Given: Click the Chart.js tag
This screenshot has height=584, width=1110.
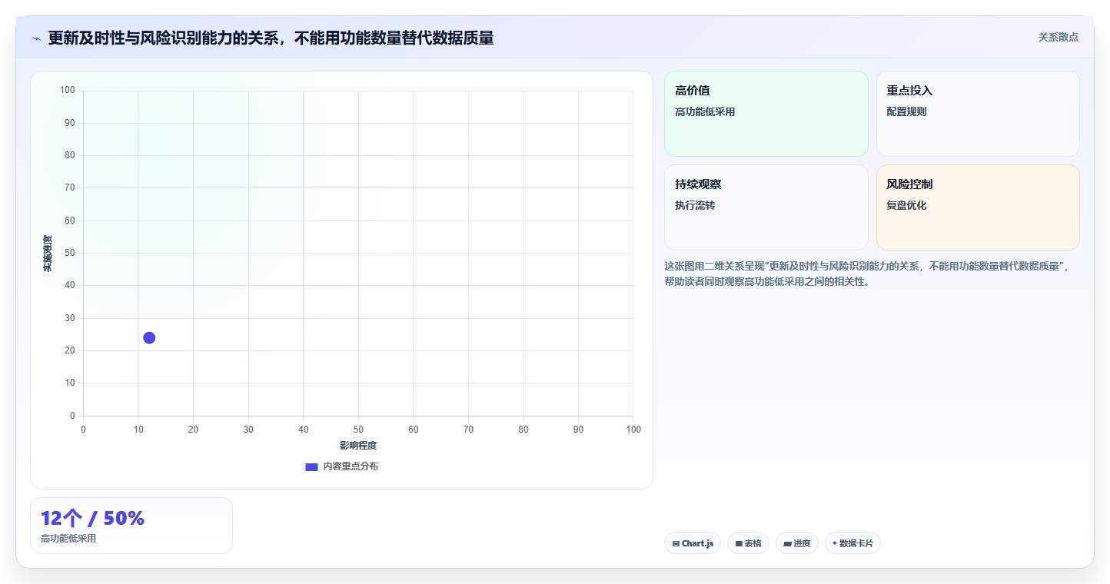Looking at the screenshot, I should pyautogui.click(x=693, y=543).
